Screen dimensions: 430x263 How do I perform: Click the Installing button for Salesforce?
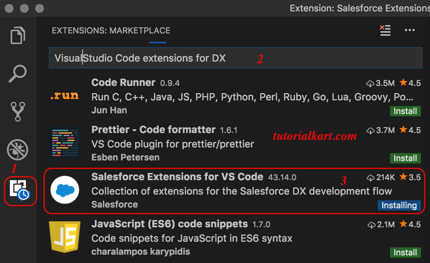[399, 205]
